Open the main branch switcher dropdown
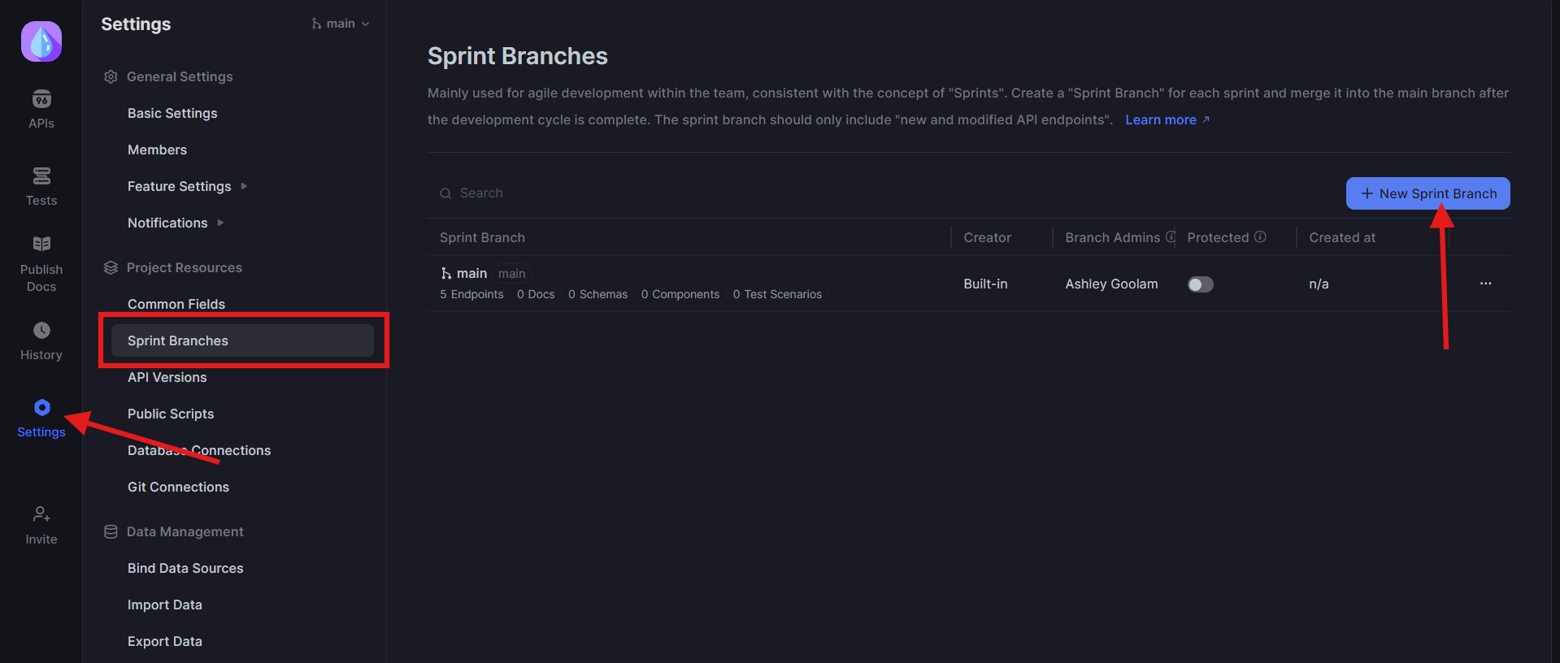Screen dimensions: 1560x663 click(x=341, y=24)
